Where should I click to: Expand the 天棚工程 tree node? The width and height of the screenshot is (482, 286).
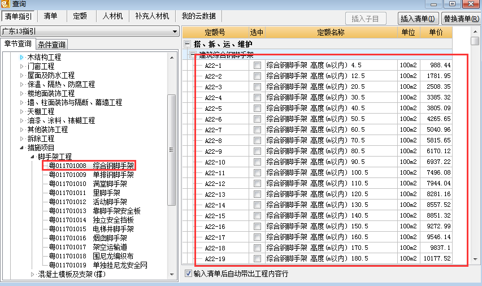pos(21,111)
